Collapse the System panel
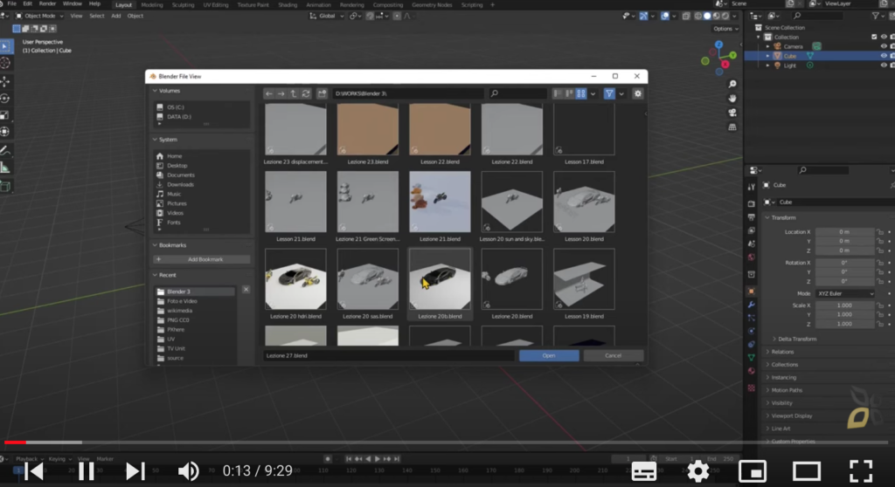The image size is (895, 487). [155, 140]
